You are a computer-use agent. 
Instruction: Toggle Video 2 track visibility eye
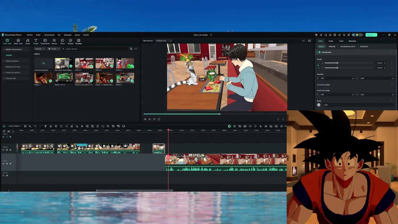pos(10,150)
